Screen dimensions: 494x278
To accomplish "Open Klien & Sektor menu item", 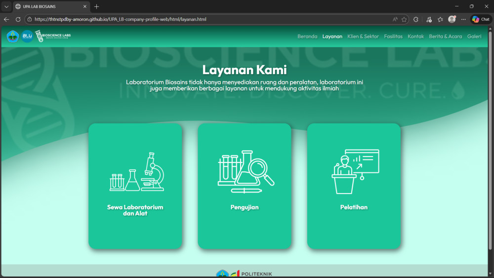I will click(363, 37).
